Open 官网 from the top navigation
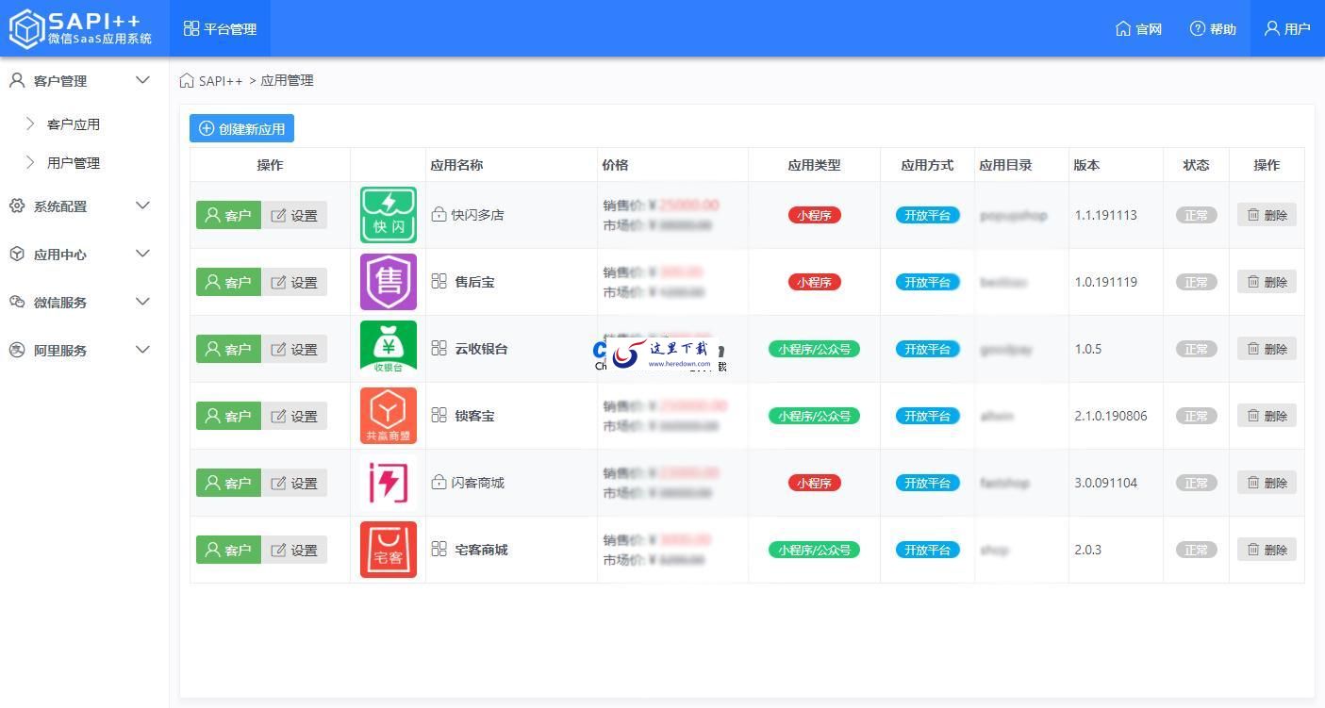The height and width of the screenshot is (708, 1325). [1138, 28]
